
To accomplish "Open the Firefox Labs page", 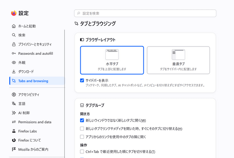I will 37,131.
